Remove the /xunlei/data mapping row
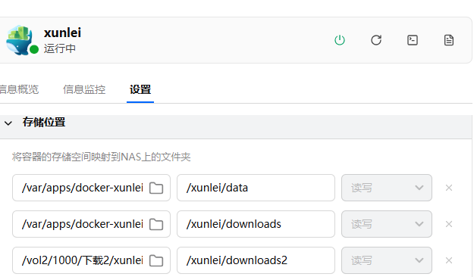Viewport: 474px width, 277px height. [449, 188]
